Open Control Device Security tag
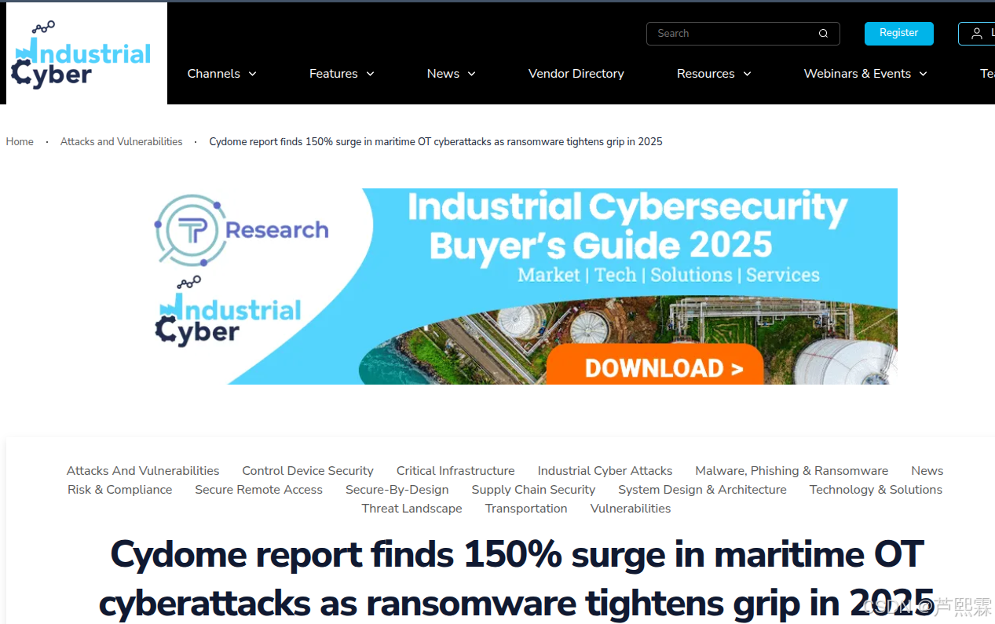995x624 pixels. 308,471
